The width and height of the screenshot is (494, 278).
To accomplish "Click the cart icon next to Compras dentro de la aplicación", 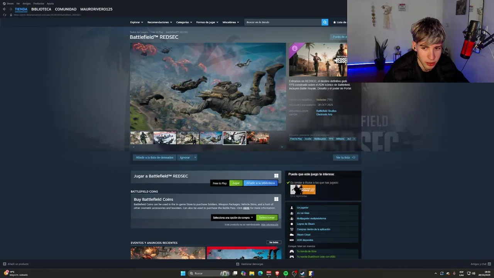I will pos(292,229).
